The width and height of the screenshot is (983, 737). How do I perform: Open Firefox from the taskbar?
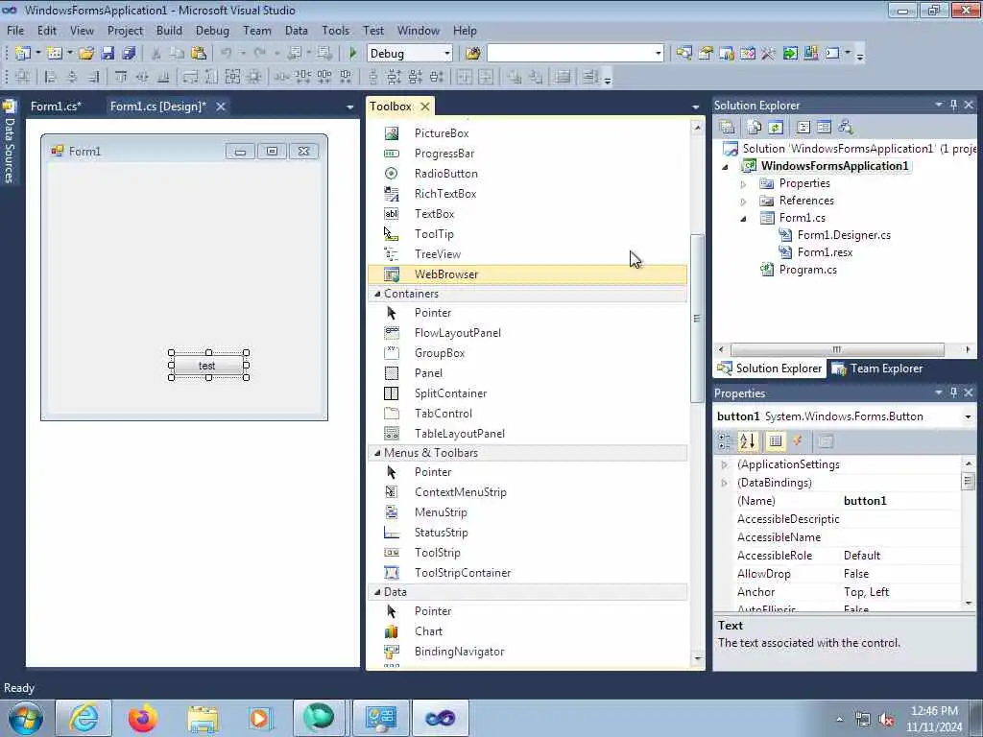click(x=143, y=718)
